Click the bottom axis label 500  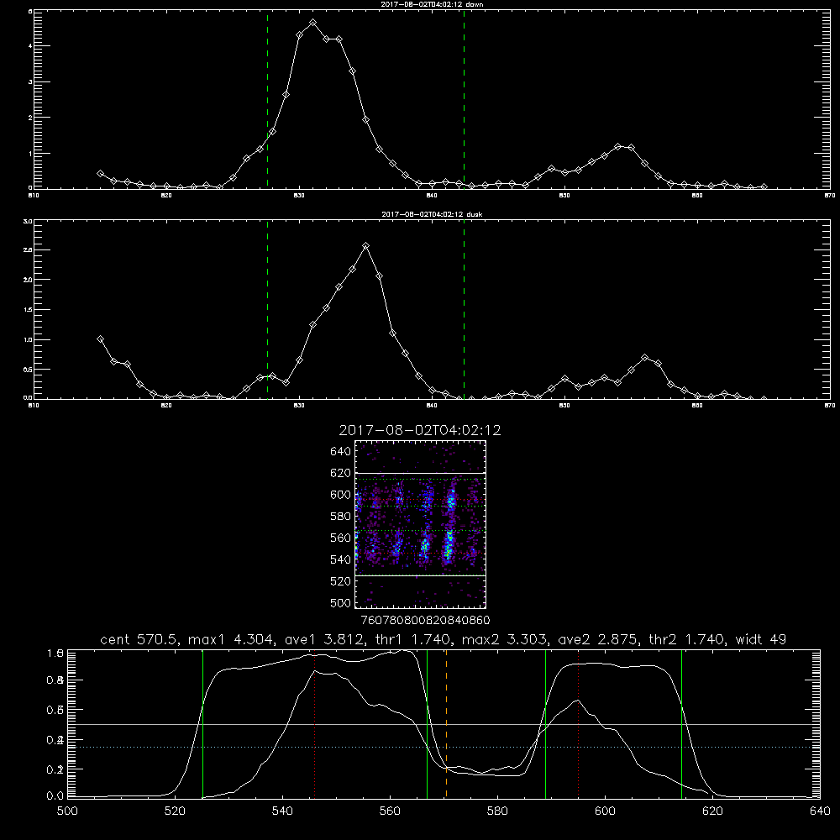67,811
